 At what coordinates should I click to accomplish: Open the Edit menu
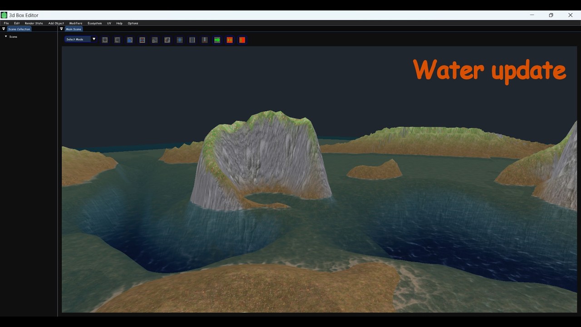click(17, 23)
